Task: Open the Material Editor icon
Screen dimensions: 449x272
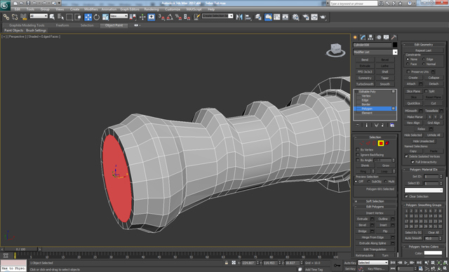Action: (295, 17)
